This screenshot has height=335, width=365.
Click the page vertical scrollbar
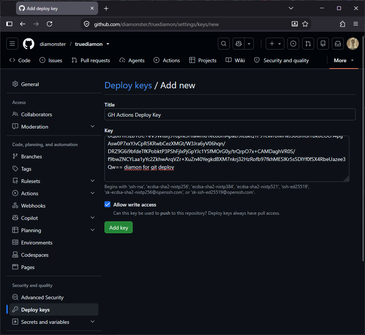364,148
